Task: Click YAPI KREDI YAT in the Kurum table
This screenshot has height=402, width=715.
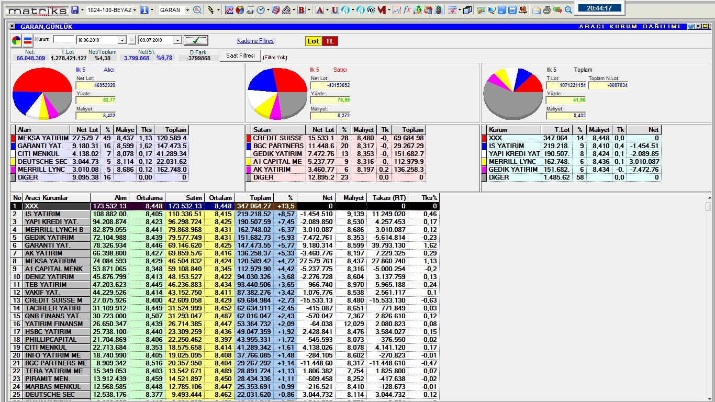Action: click(x=514, y=154)
